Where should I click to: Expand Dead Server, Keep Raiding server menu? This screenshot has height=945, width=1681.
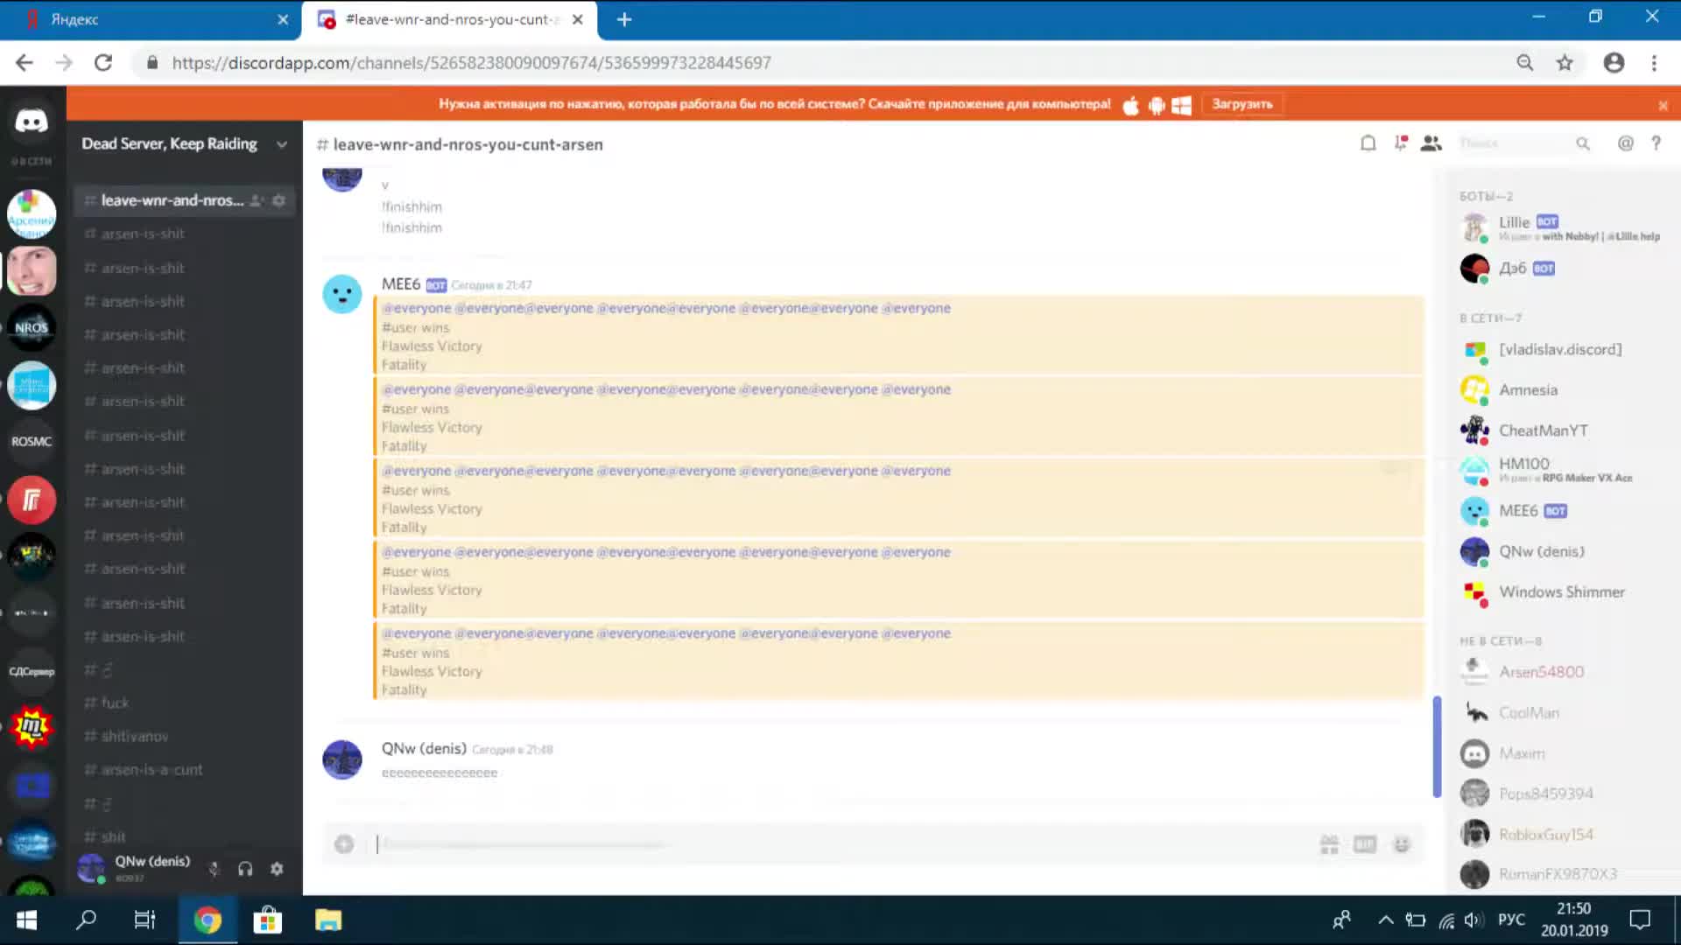coord(282,144)
